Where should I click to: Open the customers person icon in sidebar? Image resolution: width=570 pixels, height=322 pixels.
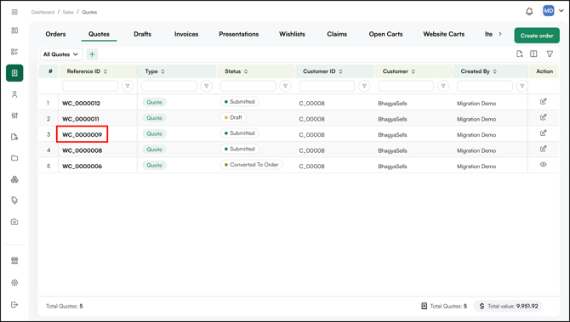pyautogui.click(x=14, y=94)
